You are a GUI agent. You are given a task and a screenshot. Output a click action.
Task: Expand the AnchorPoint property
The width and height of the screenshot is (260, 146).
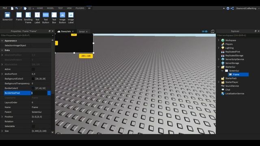click(x=2, y=74)
